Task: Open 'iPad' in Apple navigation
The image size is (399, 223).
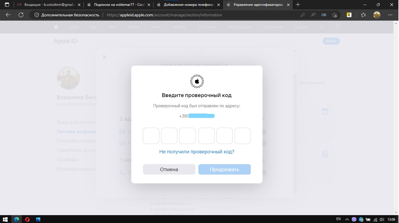Action: click(113, 27)
